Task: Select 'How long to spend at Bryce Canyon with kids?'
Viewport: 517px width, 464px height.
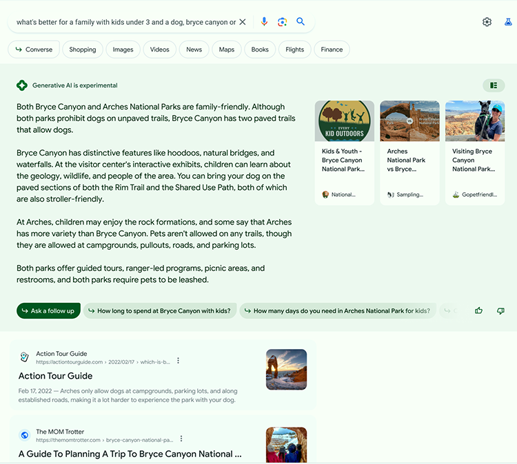Action: 160,310
